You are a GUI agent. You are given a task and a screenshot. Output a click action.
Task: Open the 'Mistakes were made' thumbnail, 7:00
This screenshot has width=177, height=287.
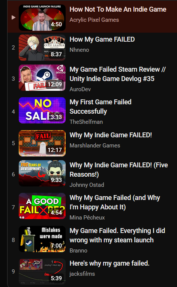pyautogui.click(x=42, y=239)
